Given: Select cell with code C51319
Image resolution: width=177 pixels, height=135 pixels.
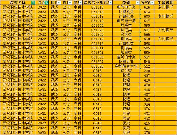Looking at the screenshot, I should (98, 12).
